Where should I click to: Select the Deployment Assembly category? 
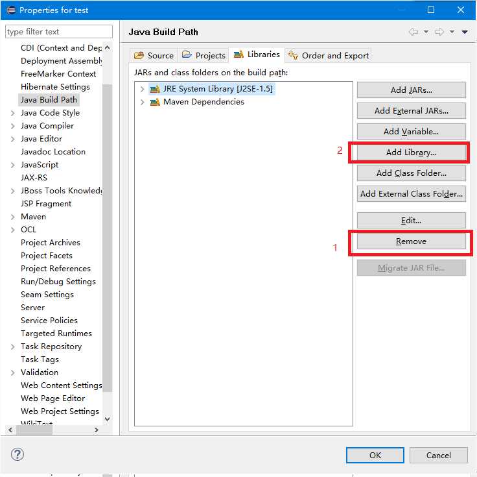pos(61,61)
